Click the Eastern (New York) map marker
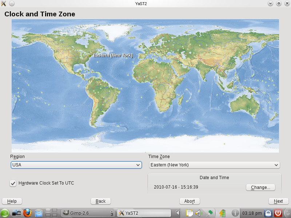Viewport: 291px width, 218px height. (90, 56)
